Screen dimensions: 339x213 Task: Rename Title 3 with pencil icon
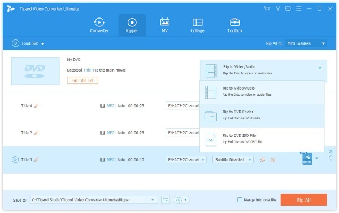(37, 160)
